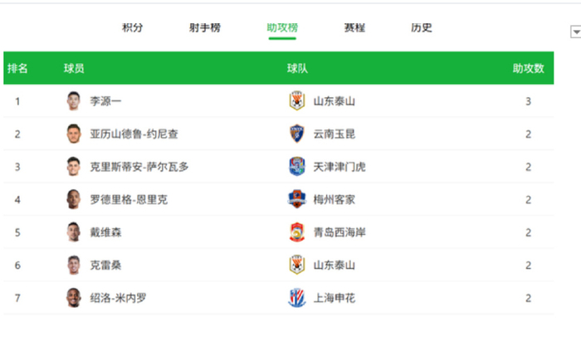Click 克里斯蒂安-萨尔瓦多's player photo
Screen dimensions: 581x342
(x=74, y=167)
